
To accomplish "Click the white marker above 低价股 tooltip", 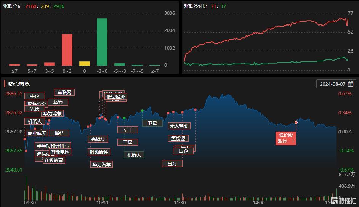I will click(x=296, y=122).
